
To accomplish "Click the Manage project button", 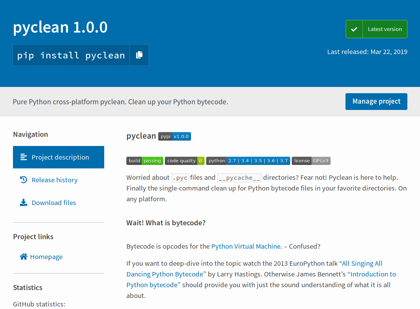I will [x=376, y=101].
